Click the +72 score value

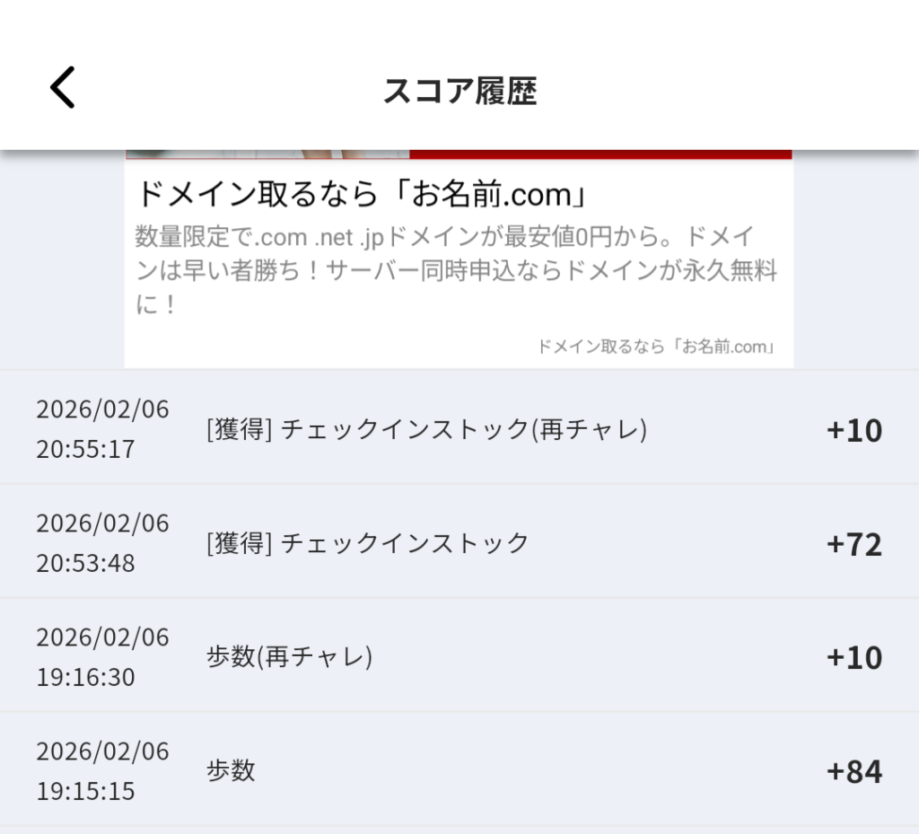click(853, 544)
